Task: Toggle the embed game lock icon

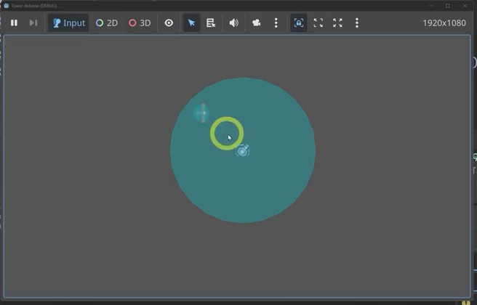Action: point(299,23)
